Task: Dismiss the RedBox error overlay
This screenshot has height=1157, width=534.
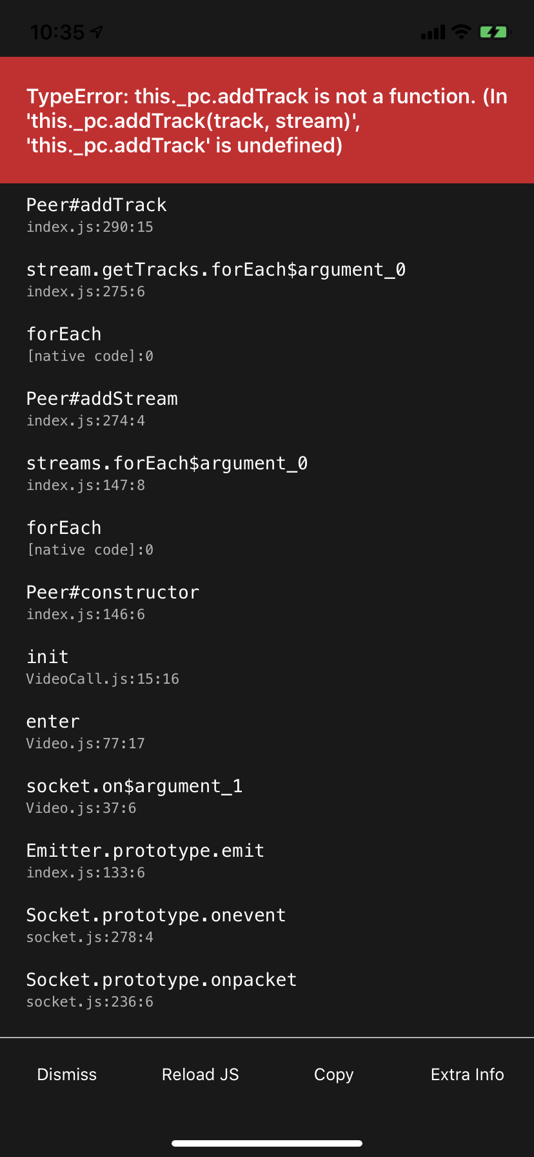Action: coord(66,1074)
